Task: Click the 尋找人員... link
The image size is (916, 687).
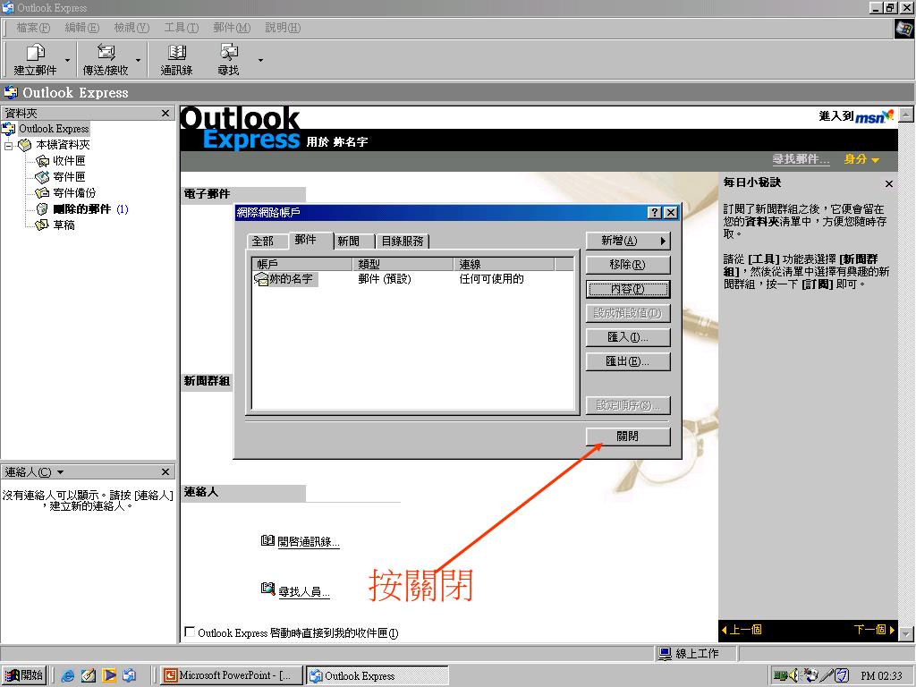Action: [x=304, y=592]
